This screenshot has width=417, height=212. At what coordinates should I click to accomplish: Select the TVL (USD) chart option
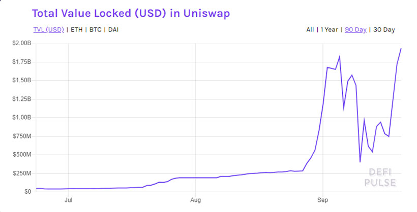pos(48,29)
